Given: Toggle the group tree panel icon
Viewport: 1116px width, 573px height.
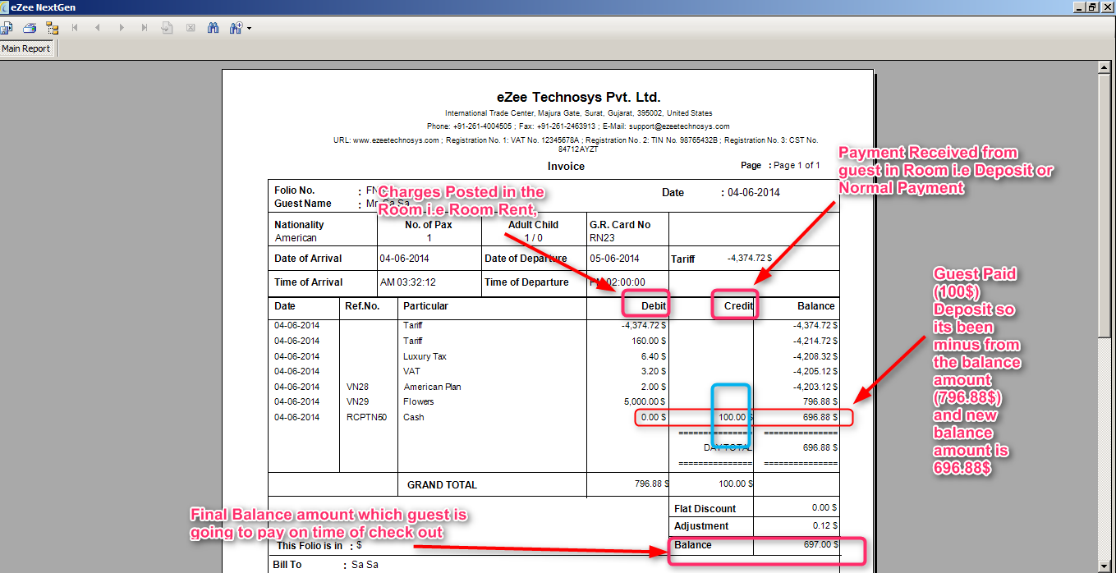Looking at the screenshot, I should pyautogui.click(x=52, y=28).
